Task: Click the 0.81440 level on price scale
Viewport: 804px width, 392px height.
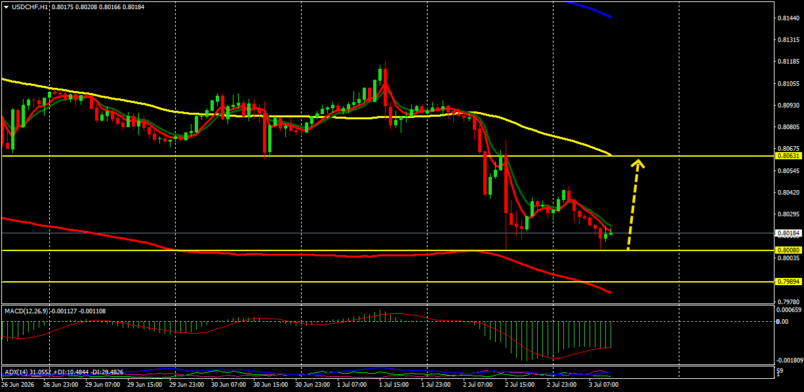Action: [787, 18]
